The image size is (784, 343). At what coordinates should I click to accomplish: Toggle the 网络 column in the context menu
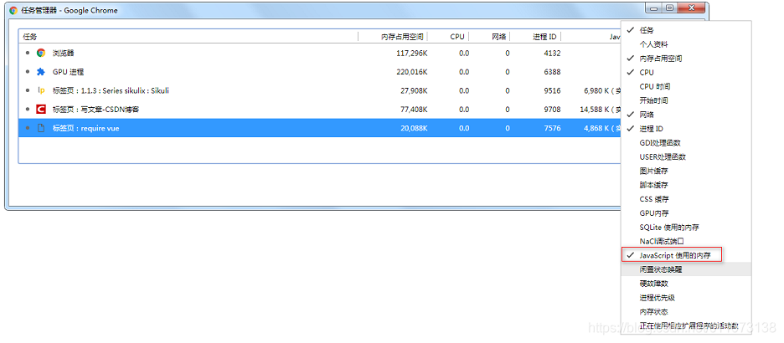tap(686, 115)
